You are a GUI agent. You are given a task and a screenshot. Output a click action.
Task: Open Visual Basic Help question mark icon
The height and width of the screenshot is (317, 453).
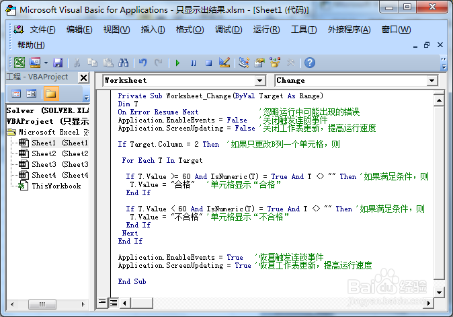coord(310,63)
